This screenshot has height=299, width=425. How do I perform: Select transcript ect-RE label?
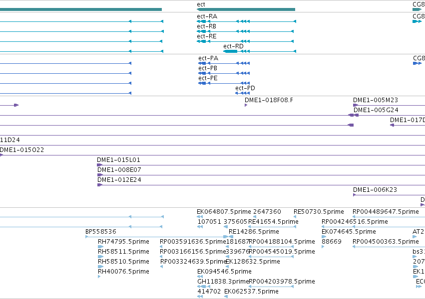207,36
